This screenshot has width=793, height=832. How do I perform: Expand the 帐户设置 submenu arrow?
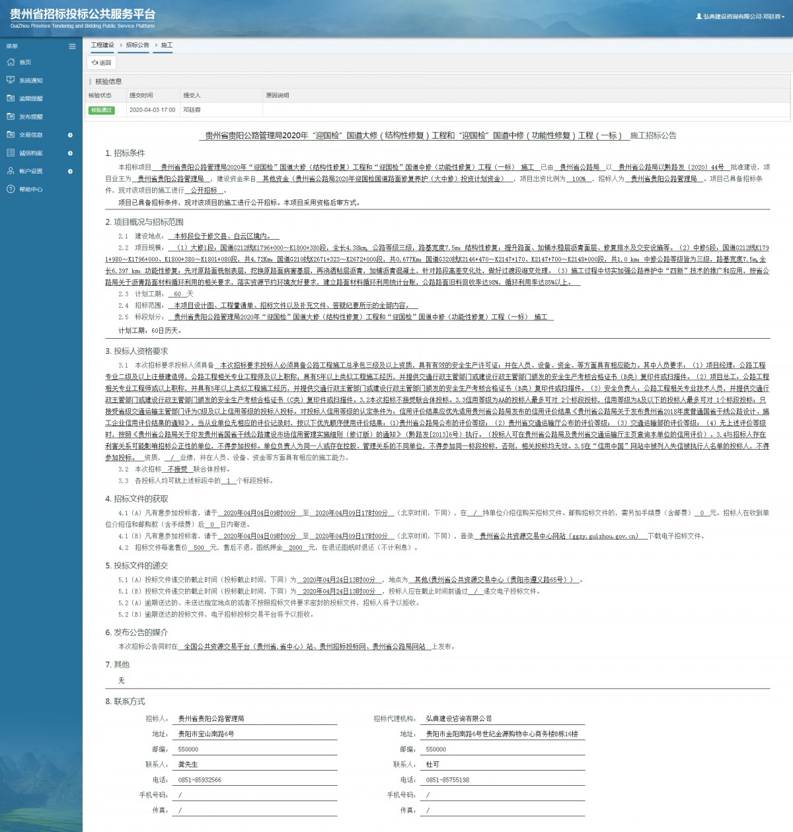(70, 171)
